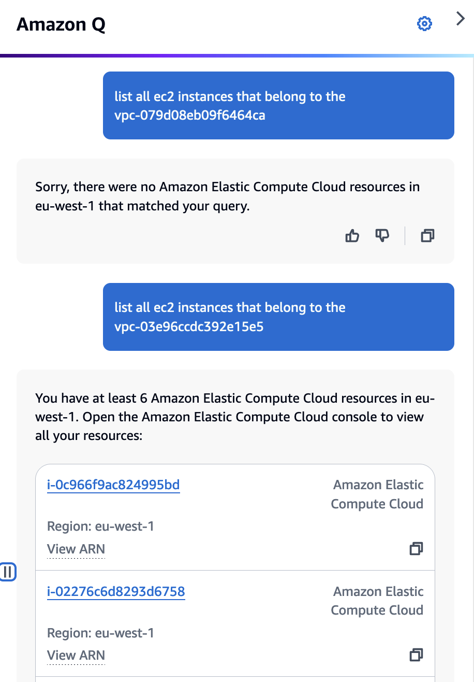Viewport: 474px width, 682px height.
Task: Give thumbs up feedback on the response
Action: pyautogui.click(x=352, y=235)
